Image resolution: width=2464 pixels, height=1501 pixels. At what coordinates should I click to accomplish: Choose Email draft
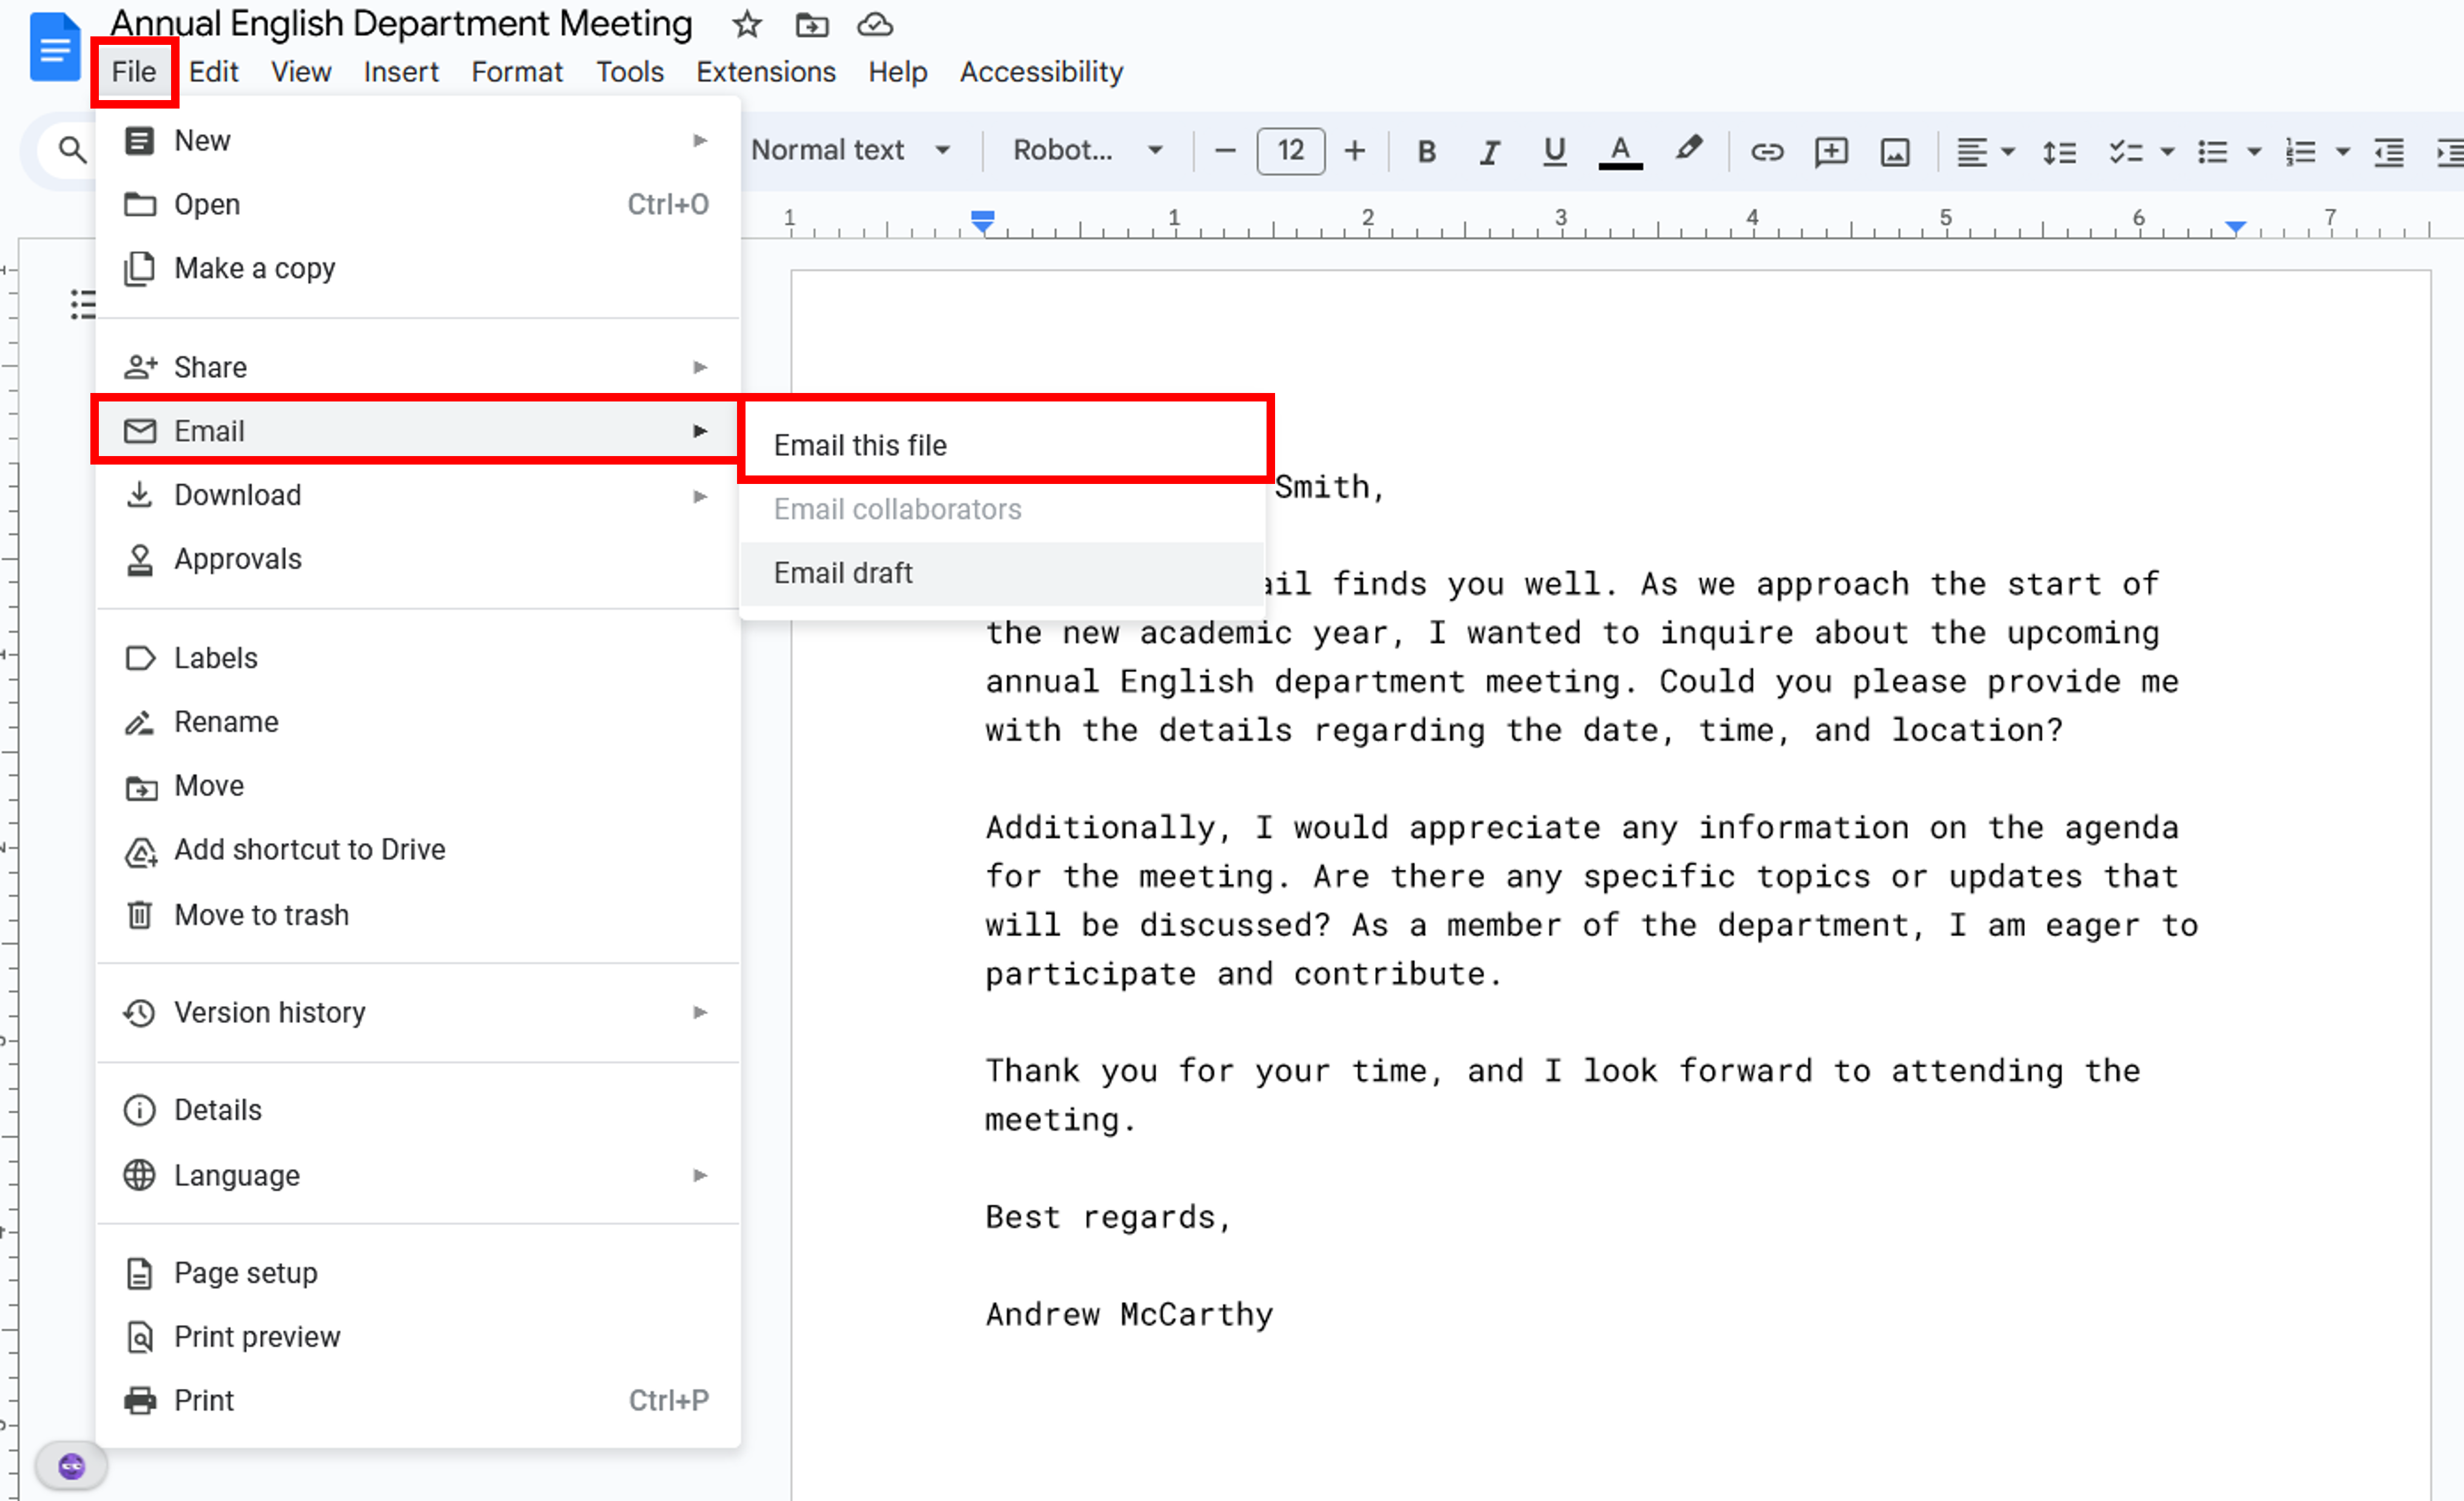[x=1003, y=573]
